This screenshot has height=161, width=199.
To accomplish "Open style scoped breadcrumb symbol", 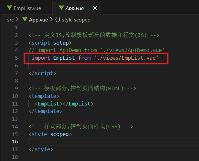I will pos(76,20).
